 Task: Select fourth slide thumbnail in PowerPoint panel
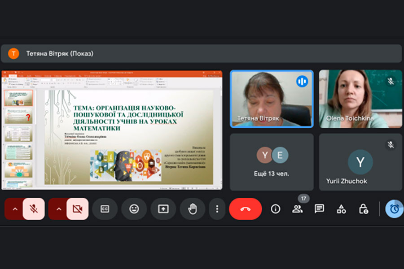pos(18,152)
